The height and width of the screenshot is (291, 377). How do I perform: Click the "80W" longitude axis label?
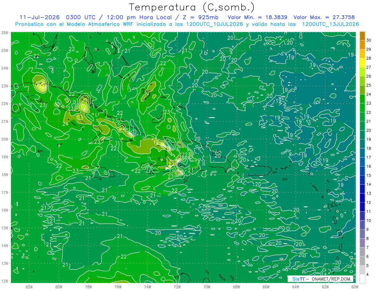(59, 287)
